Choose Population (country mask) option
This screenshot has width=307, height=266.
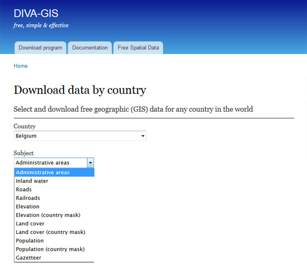point(54,249)
